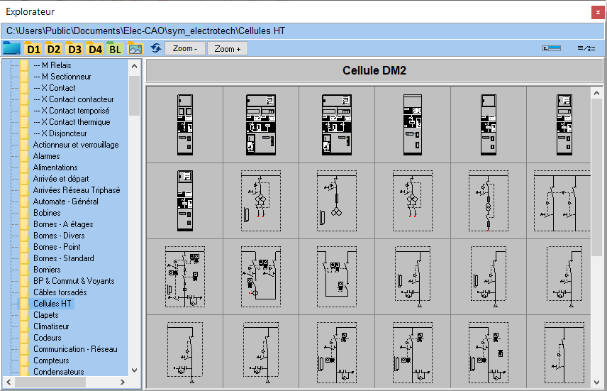Open the D1 folder shortcut

click(33, 49)
